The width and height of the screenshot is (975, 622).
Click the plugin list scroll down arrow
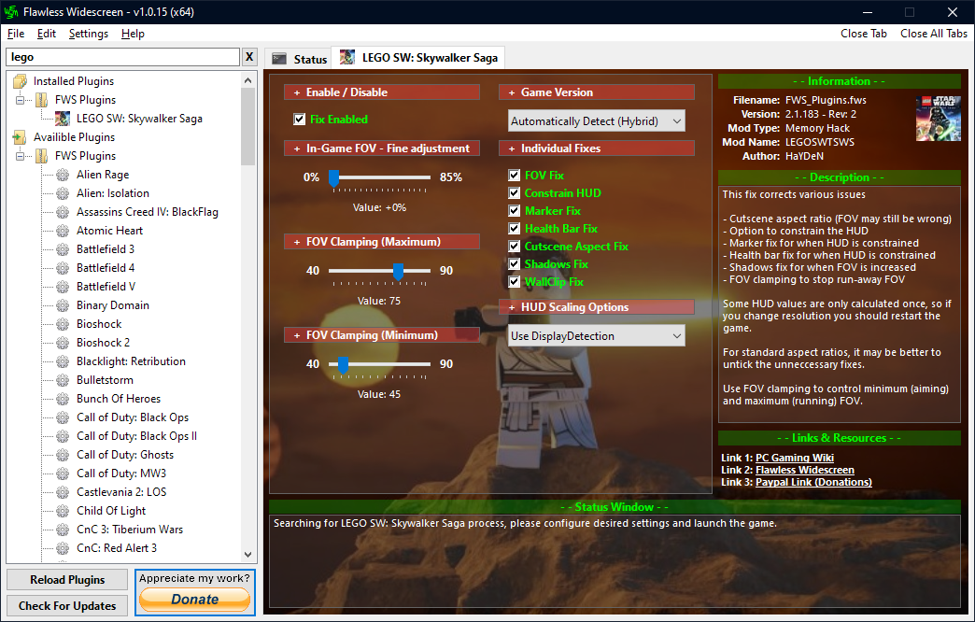point(248,555)
